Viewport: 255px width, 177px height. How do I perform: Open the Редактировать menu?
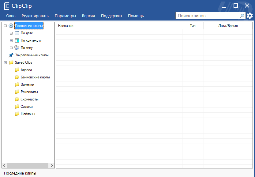coord(35,16)
